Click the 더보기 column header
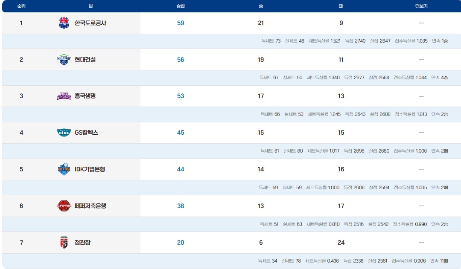 [x=421, y=6]
